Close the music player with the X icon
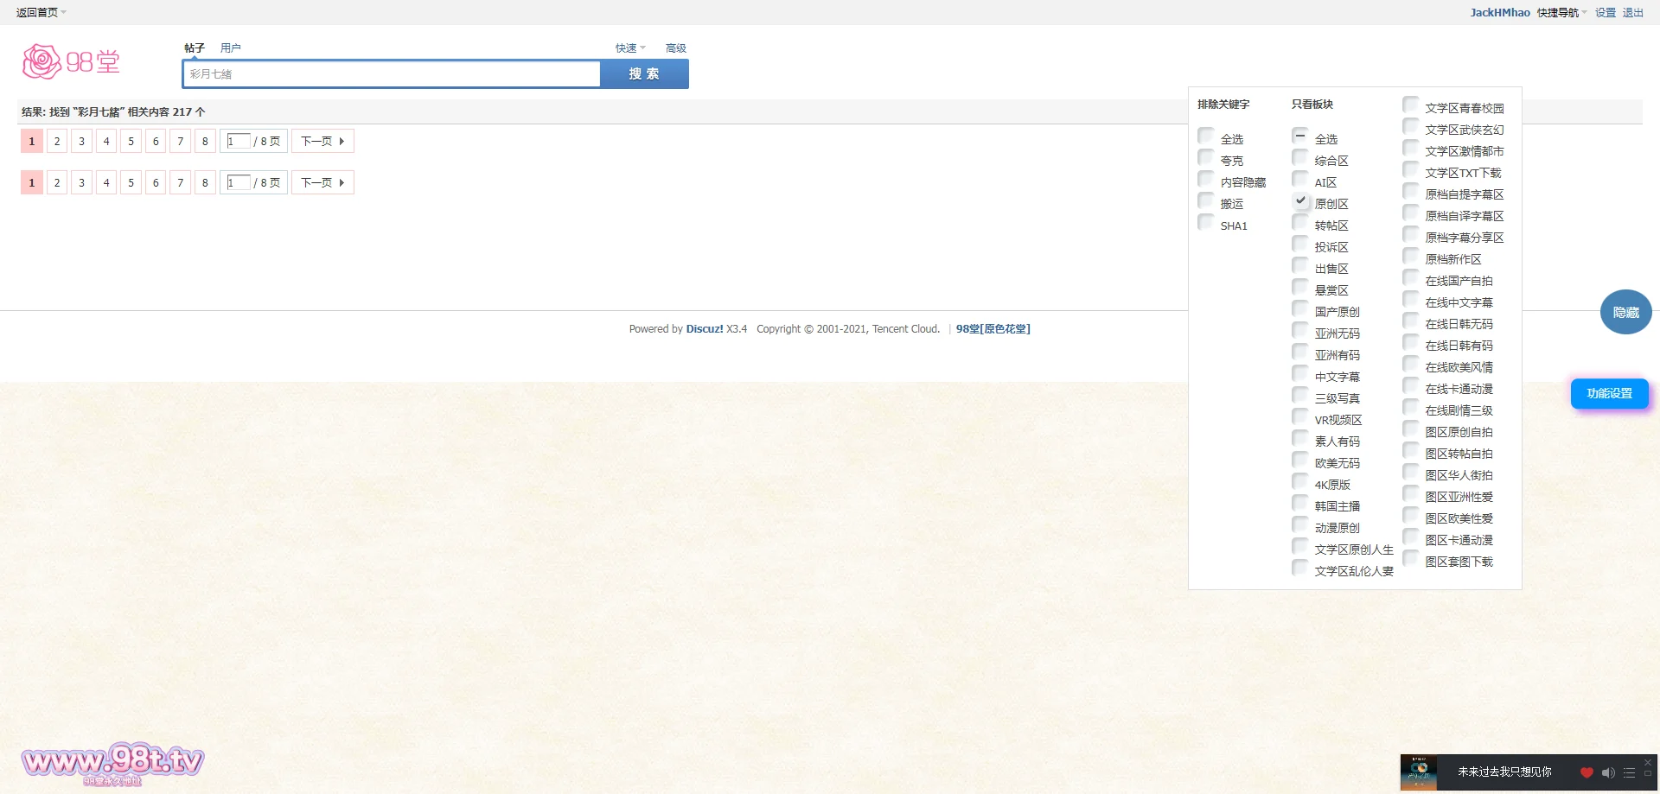The image size is (1660, 794). pyautogui.click(x=1648, y=763)
